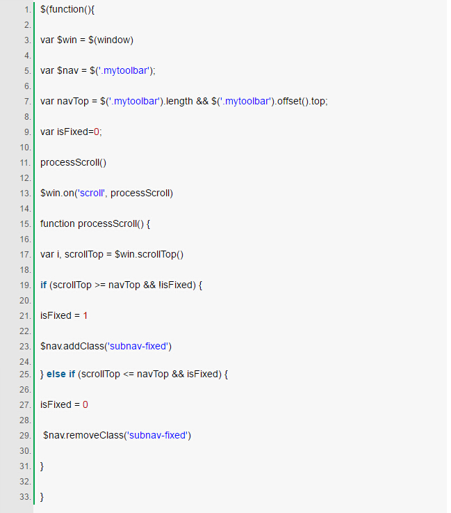Click the 'processScroll()' call on line 11
Screen dimensions: 451x513
73,163
